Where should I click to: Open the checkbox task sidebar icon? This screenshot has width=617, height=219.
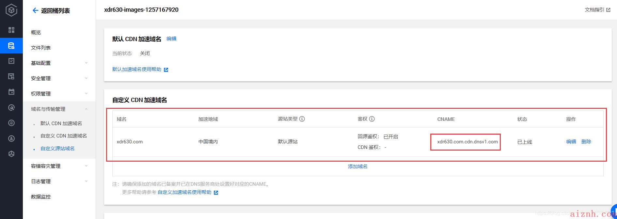[11, 61]
